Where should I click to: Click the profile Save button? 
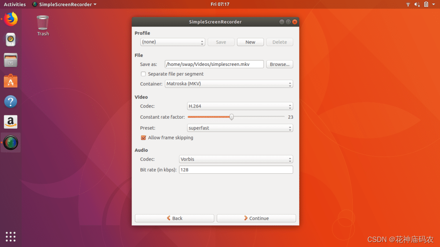tap(221, 42)
